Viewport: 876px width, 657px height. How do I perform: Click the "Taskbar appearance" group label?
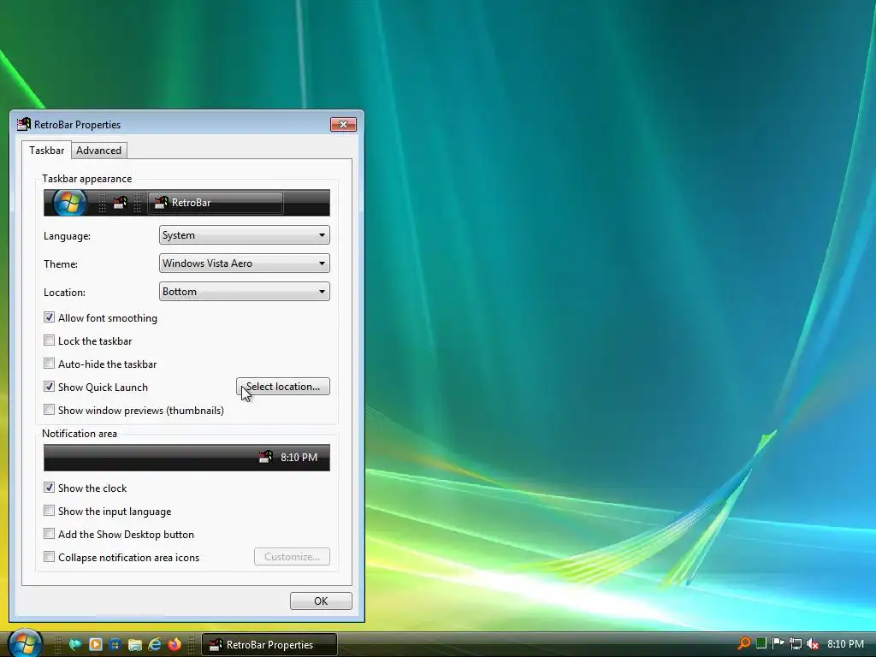(x=87, y=179)
